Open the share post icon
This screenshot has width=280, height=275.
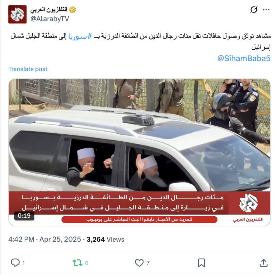click(264, 263)
